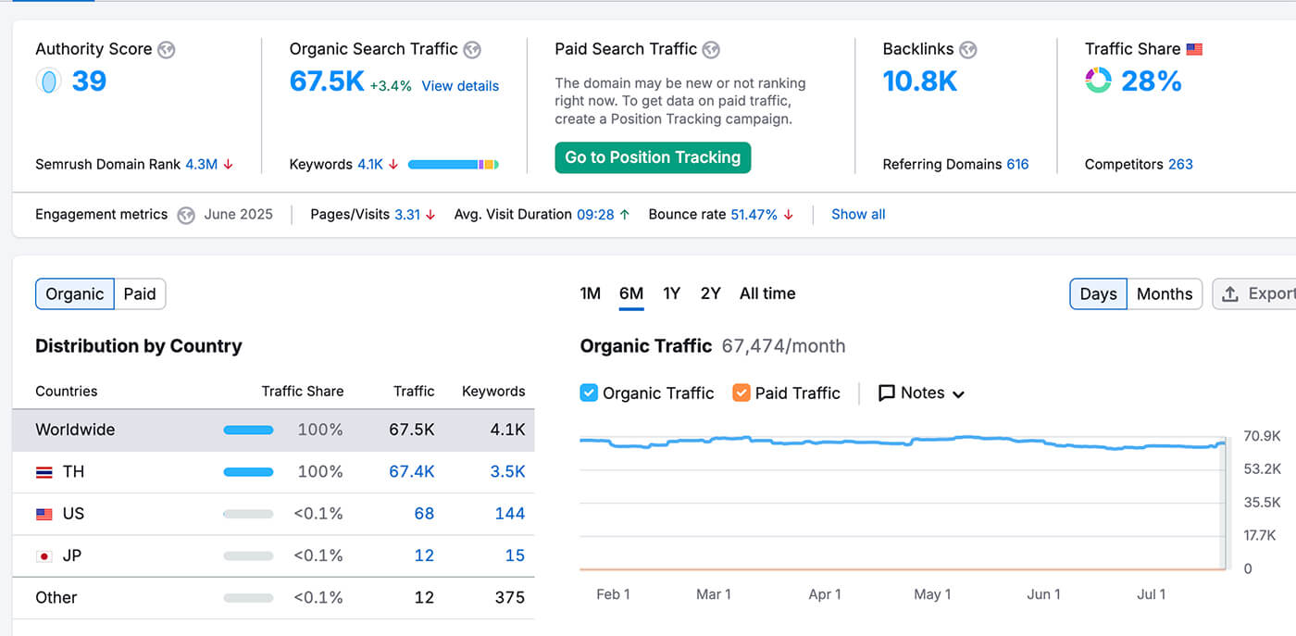Click JP keywords value 15
This screenshot has height=636, width=1296.
point(516,556)
